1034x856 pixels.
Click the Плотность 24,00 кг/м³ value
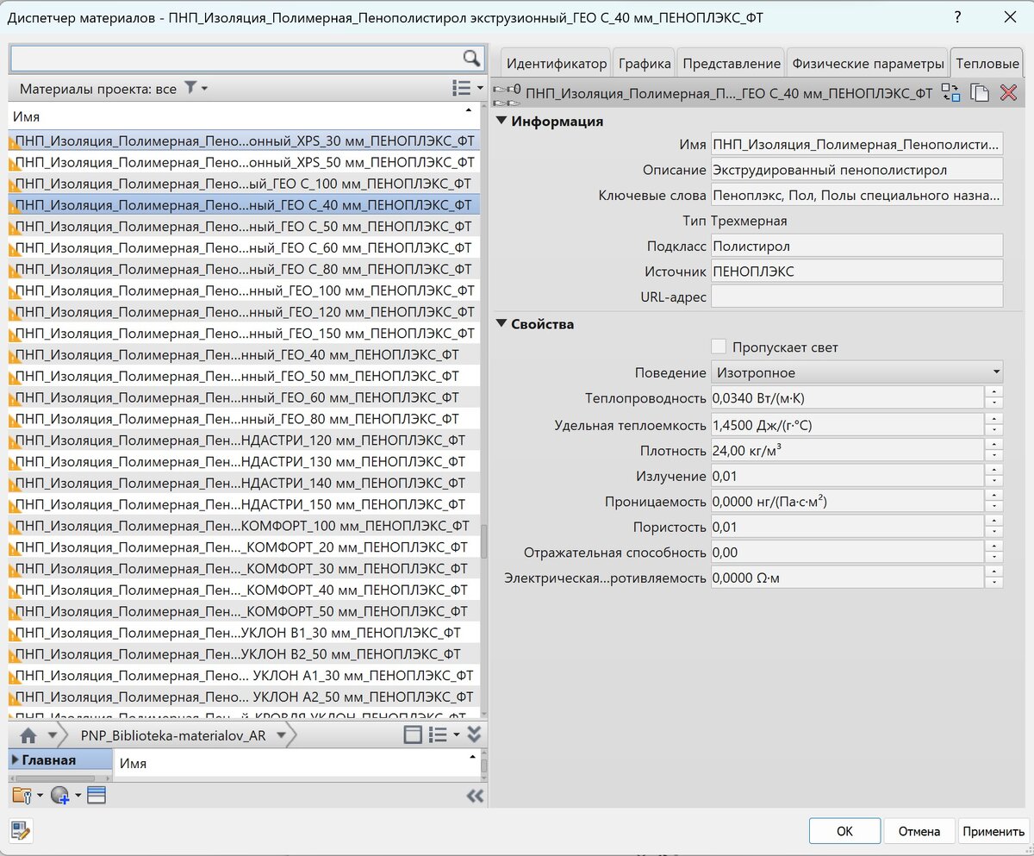[848, 450]
